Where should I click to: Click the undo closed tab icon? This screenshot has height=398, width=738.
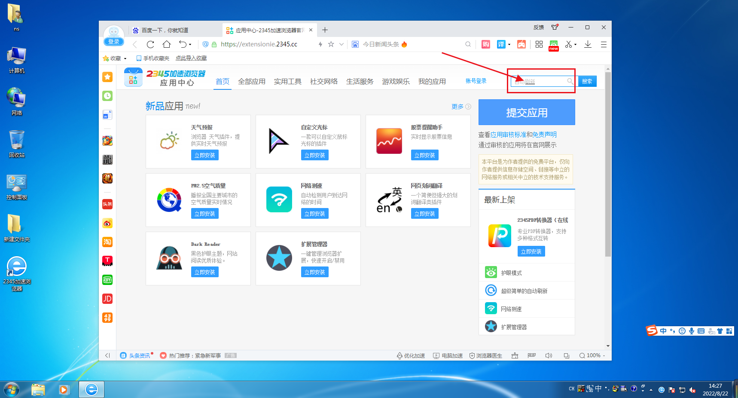click(x=183, y=44)
